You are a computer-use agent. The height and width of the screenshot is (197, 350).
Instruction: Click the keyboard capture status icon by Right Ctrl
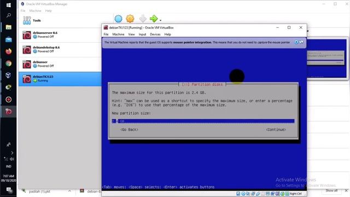(287, 194)
